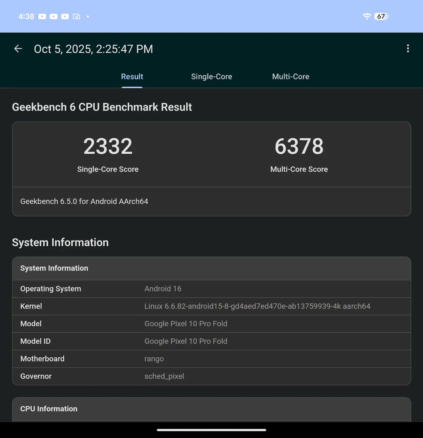This screenshot has width=423, height=438.
Task: Tap Google Pixel 10 Pro Fold in Model row
Action: (x=186, y=324)
